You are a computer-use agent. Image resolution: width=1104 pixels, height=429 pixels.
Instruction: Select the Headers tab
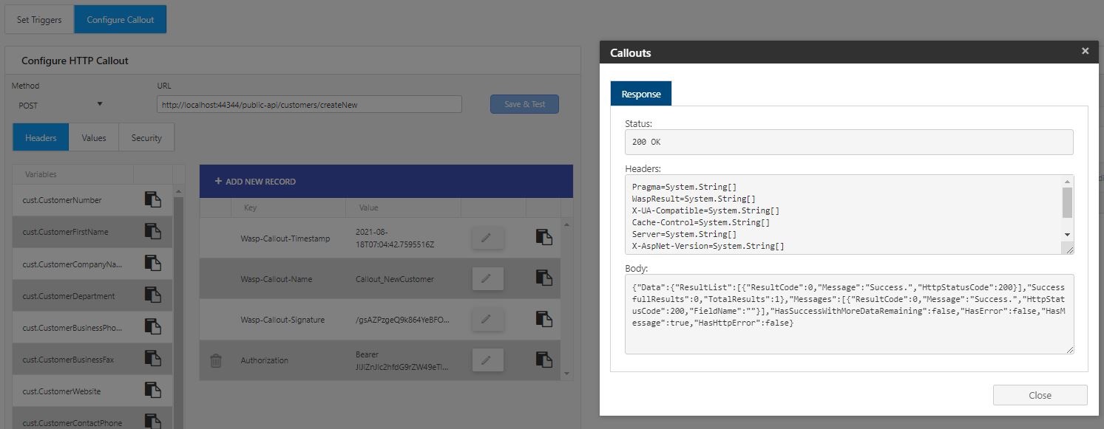coord(41,138)
